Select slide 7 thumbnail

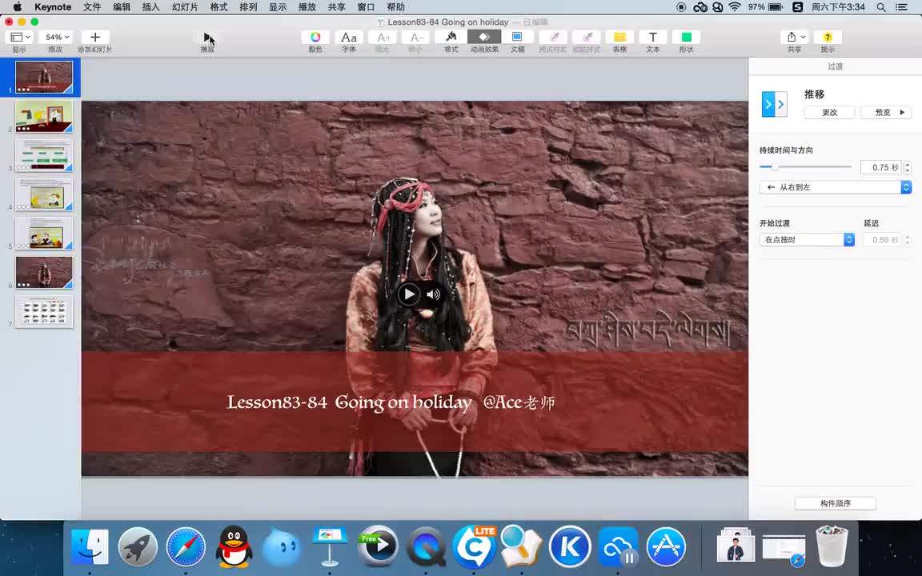[44, 311]
